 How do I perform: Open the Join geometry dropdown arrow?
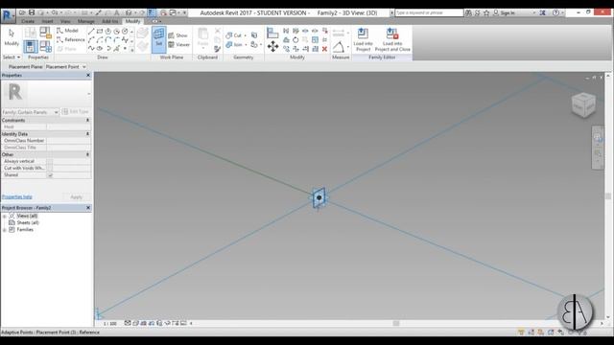[x=246, y=45]
